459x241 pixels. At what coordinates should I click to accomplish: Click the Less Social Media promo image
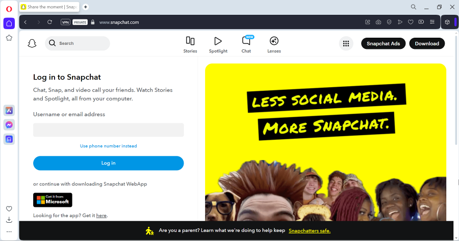(x=325, y=142)
